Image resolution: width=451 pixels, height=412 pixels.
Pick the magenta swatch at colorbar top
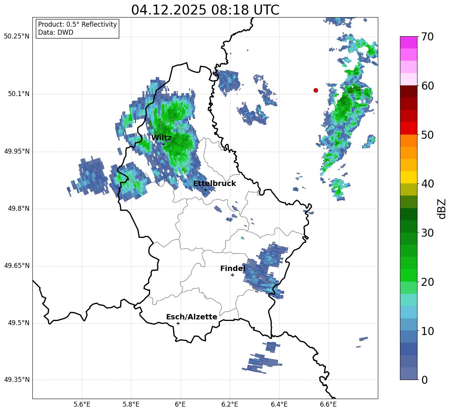pos(408,42)
